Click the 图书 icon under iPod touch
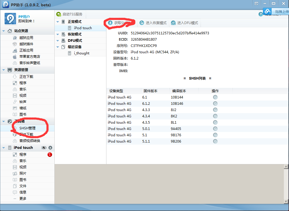The width and height of the screenshot is (289, 211). click(15, 180)
